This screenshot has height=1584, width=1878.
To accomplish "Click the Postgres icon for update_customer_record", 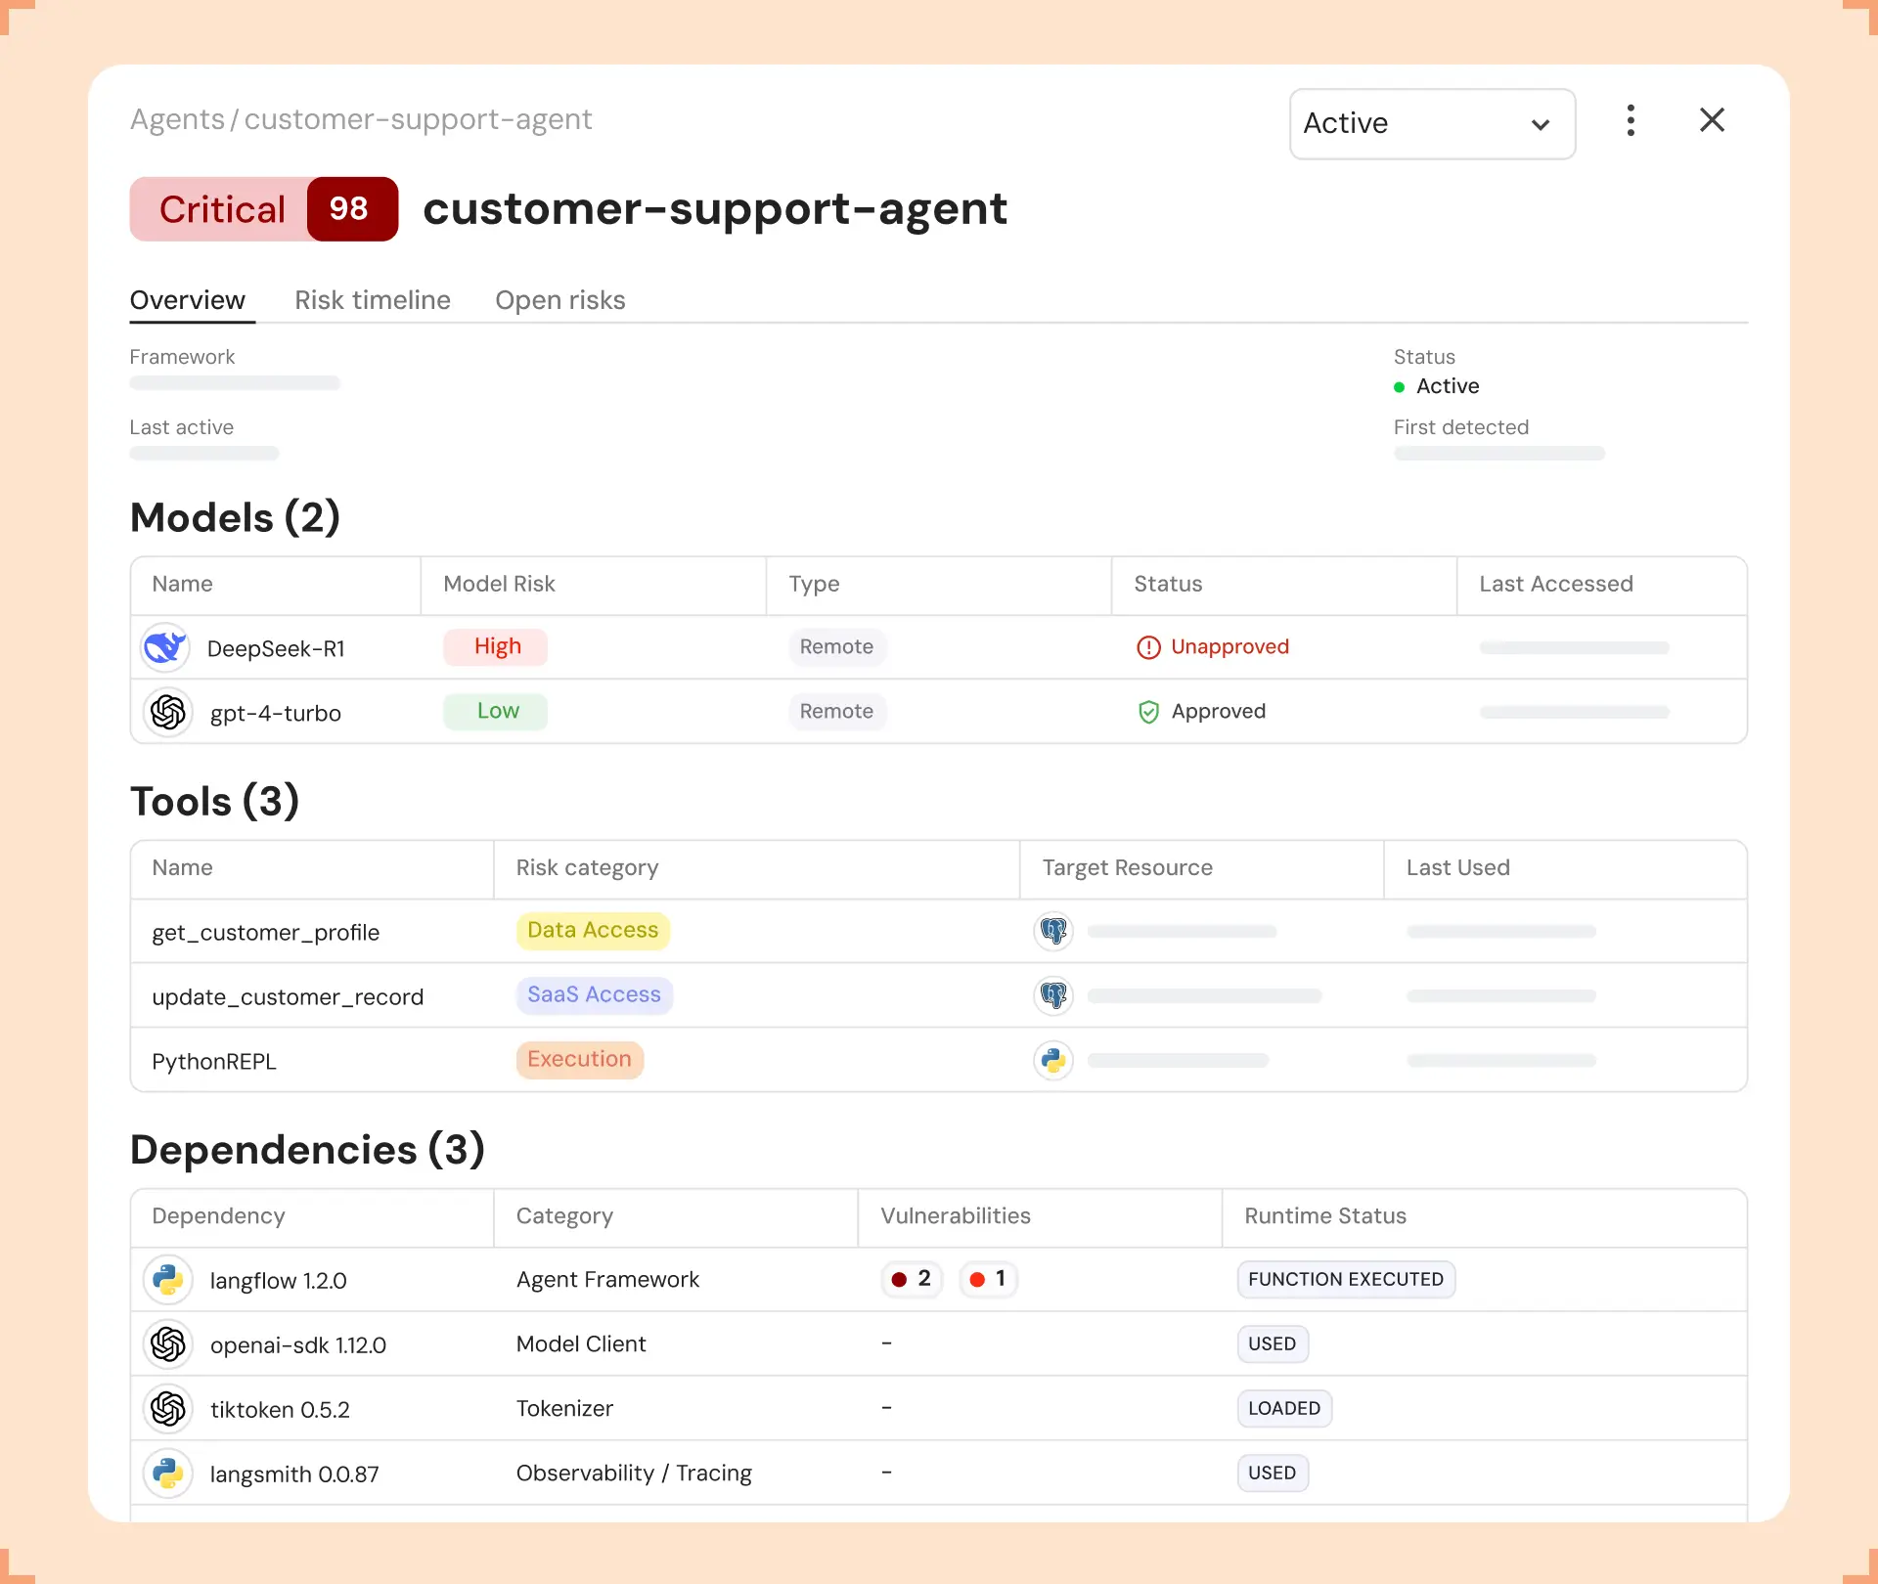I will click(1053, 995).
